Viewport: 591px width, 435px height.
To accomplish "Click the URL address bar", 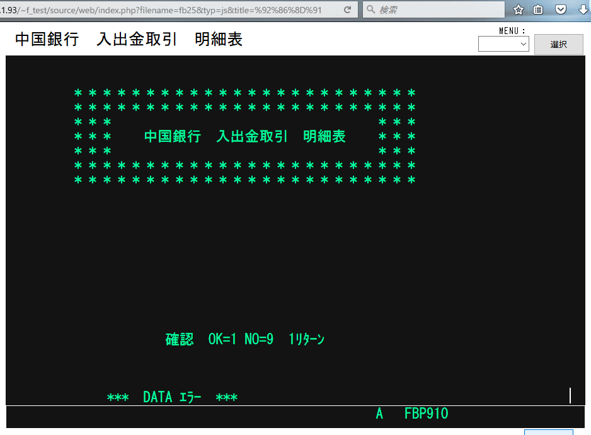I will [x=170, y=10].
